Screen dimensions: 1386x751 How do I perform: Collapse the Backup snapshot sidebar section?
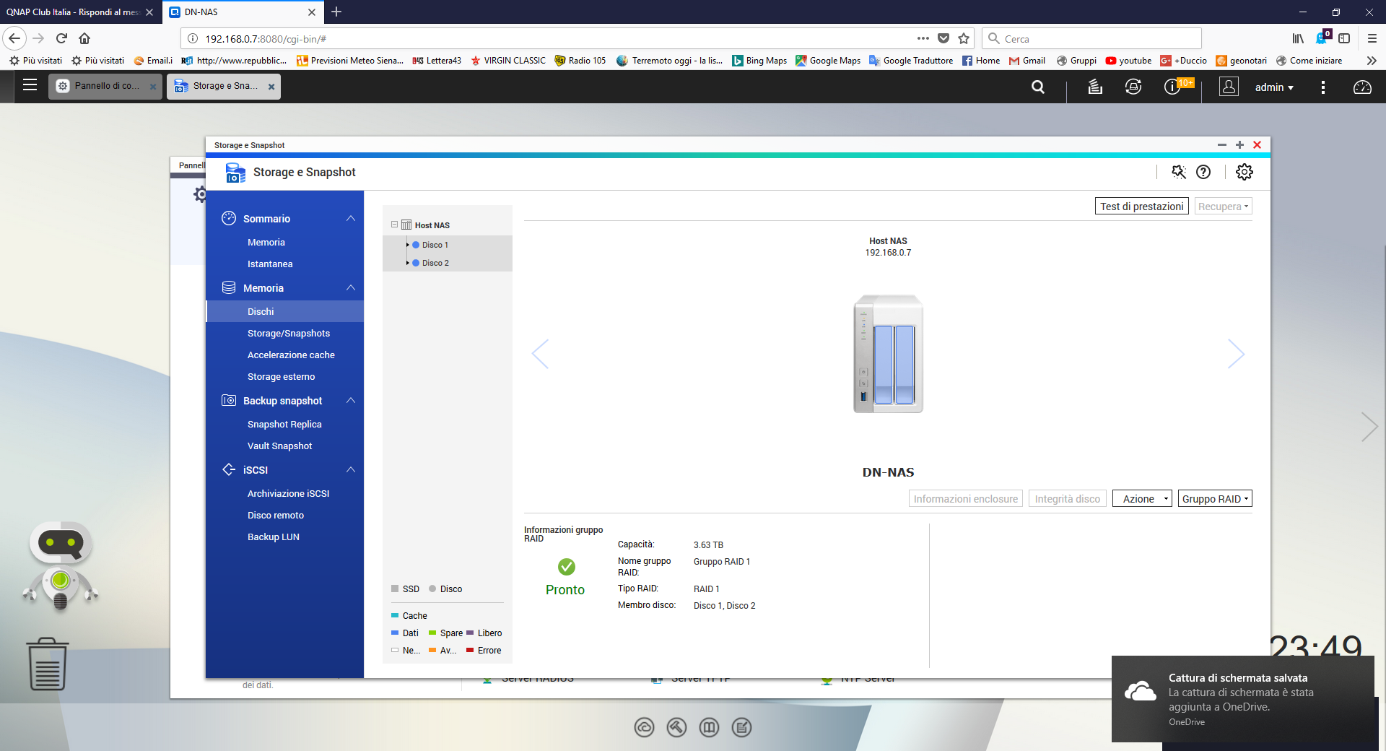tap(351, 401)
